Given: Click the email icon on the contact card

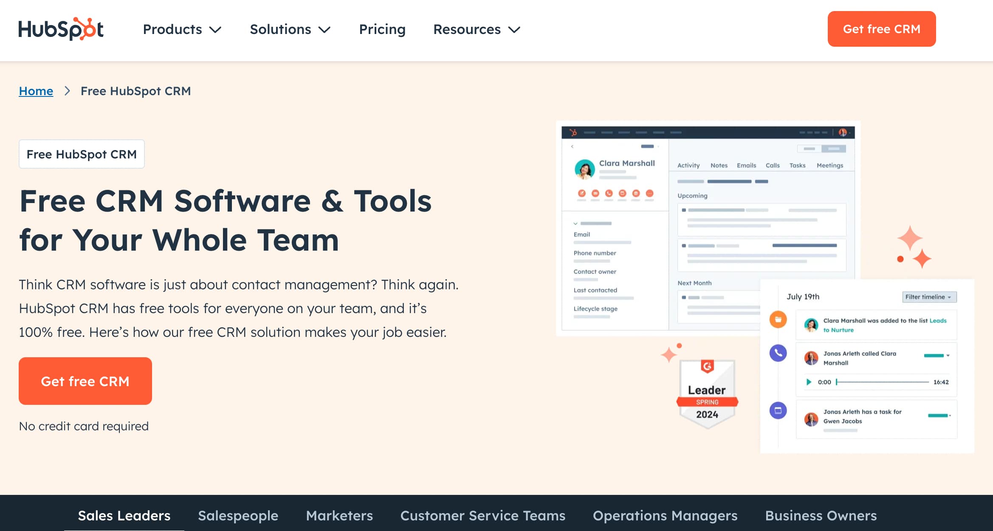Looking at the screenshot, I should pos(595,193).
